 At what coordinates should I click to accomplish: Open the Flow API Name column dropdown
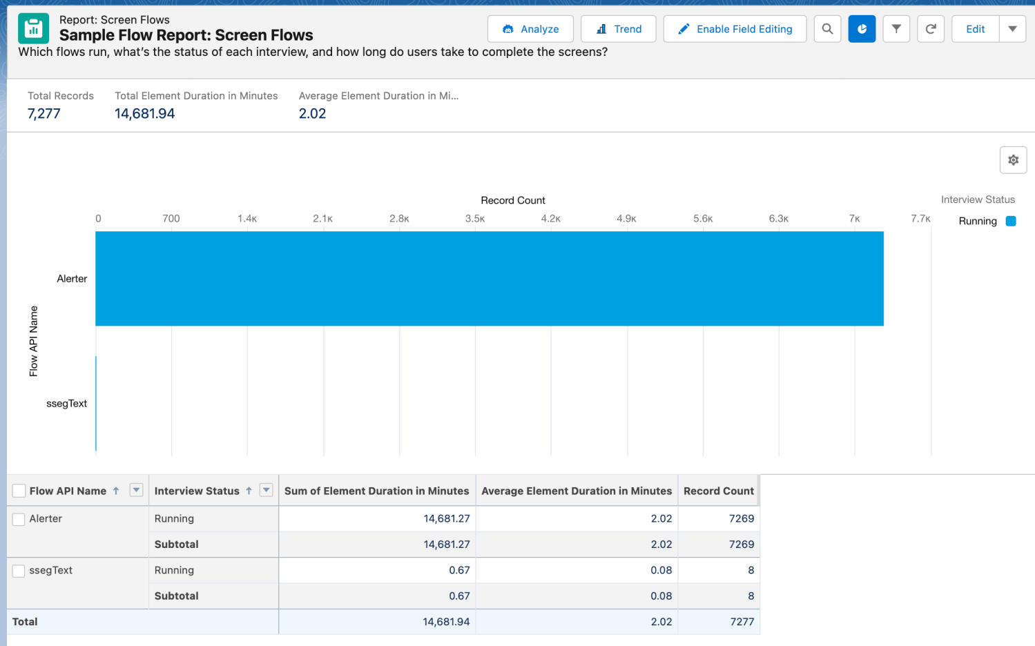point(137,491)
